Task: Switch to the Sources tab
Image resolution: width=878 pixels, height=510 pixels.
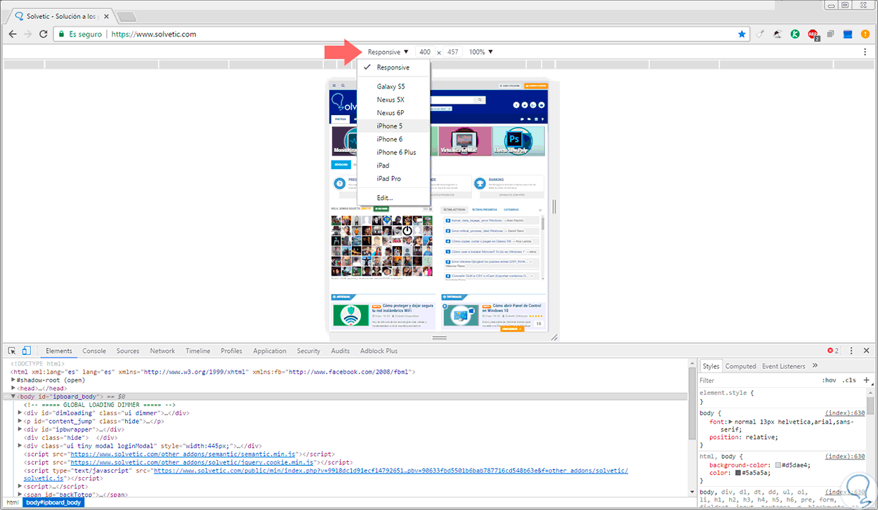Action: (x=128, y=351)
